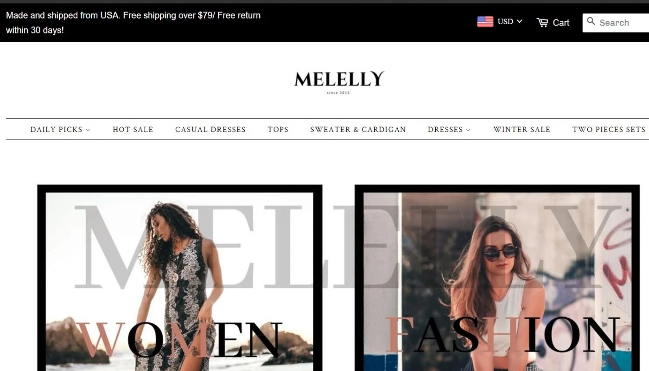Open the shopping cart icon

[x=542, y=22]
